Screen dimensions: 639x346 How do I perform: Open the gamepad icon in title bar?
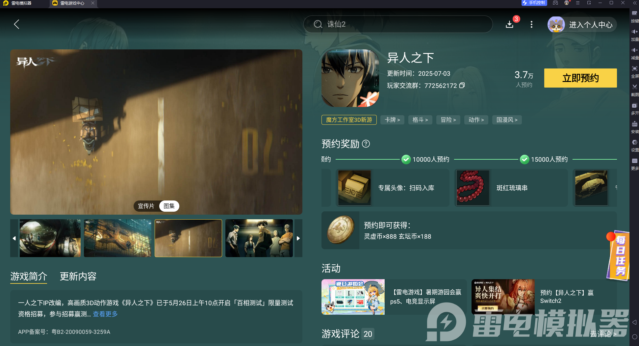pos(555,3)
